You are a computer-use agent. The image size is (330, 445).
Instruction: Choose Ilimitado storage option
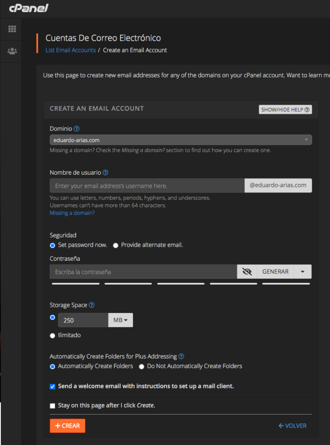click(53, 336)
